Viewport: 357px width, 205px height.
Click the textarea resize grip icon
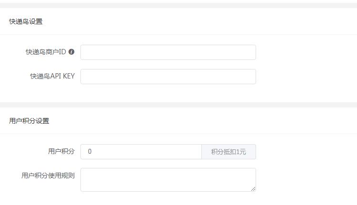point(253,189)
